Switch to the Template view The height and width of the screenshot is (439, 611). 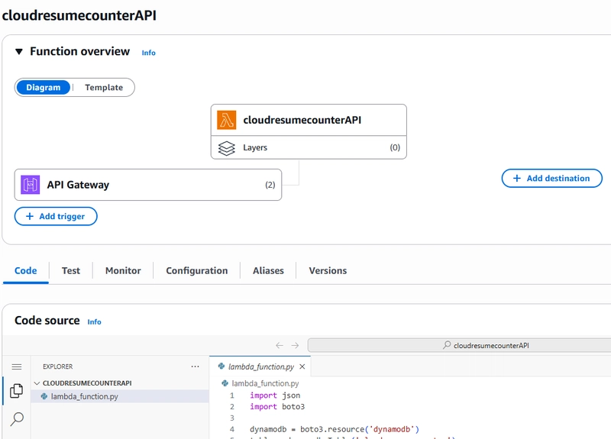click(104, 87)
